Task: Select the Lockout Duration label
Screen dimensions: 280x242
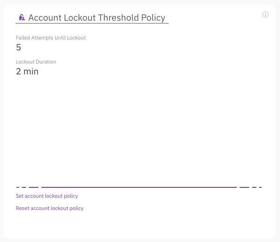Action: (36, 62)
